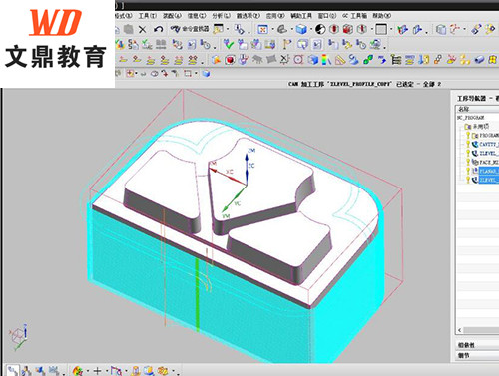Click navigator horizontal scrollbar left arrow

click(460, 330)
